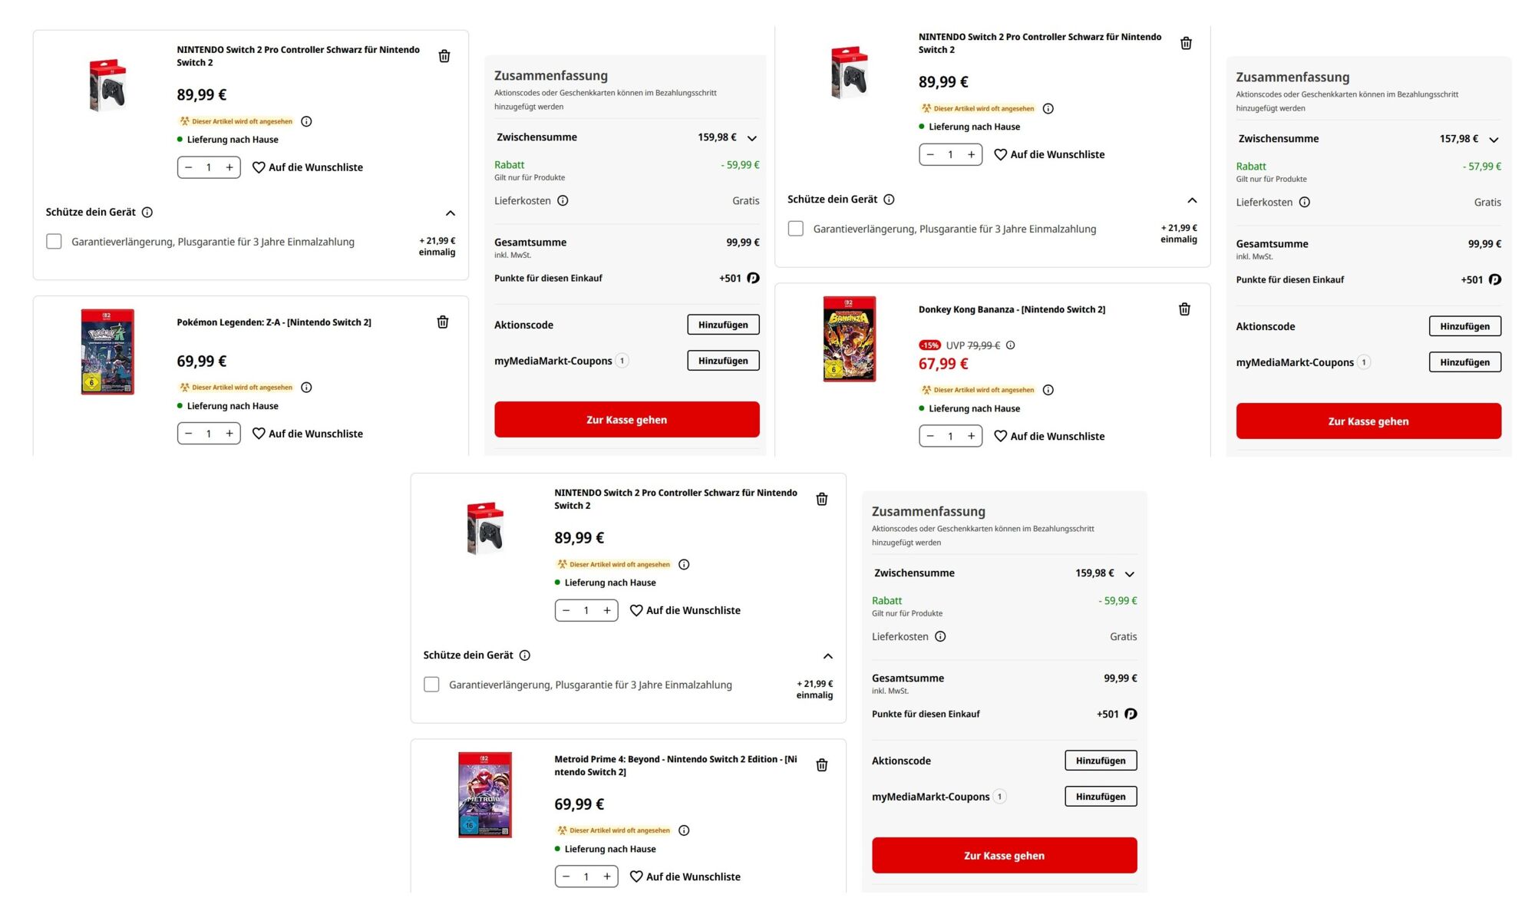This screenshot has width=1535, height=921.
Task: Delete Metroid Prime 4: Beyond from cart
Action: pyautogui.click(x=821, y=765)
